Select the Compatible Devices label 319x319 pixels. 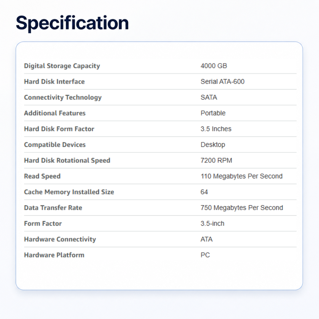pos(55,145)
